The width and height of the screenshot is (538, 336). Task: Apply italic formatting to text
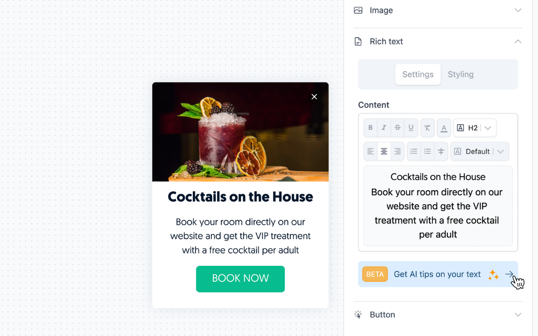coord(384,127)
